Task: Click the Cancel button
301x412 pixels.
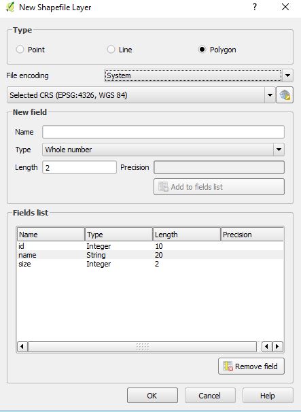Action: click(x=210, y=396)
